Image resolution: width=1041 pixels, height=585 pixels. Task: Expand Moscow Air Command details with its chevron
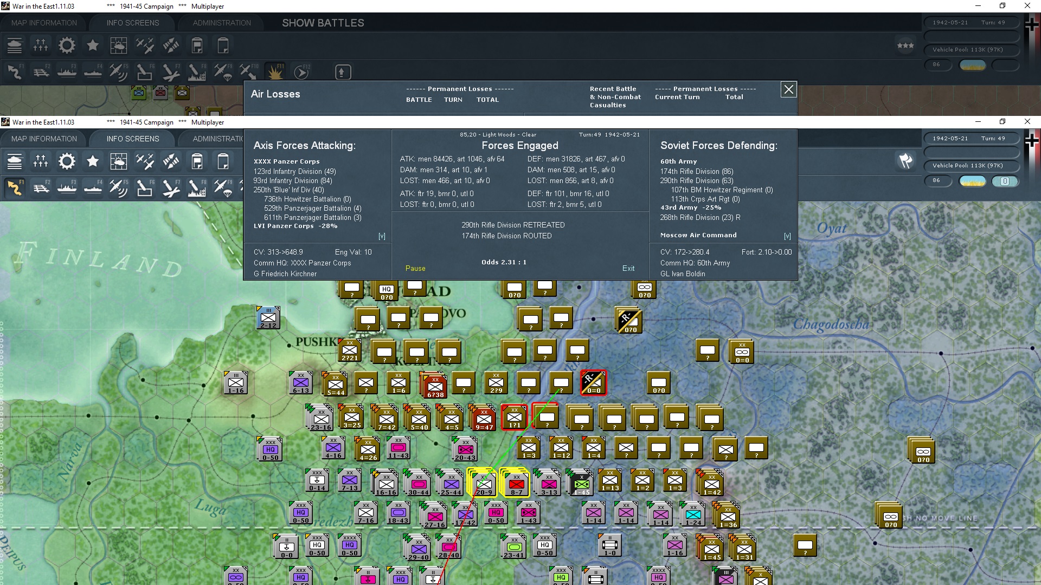pyautogui.click(x=788, y=236)
